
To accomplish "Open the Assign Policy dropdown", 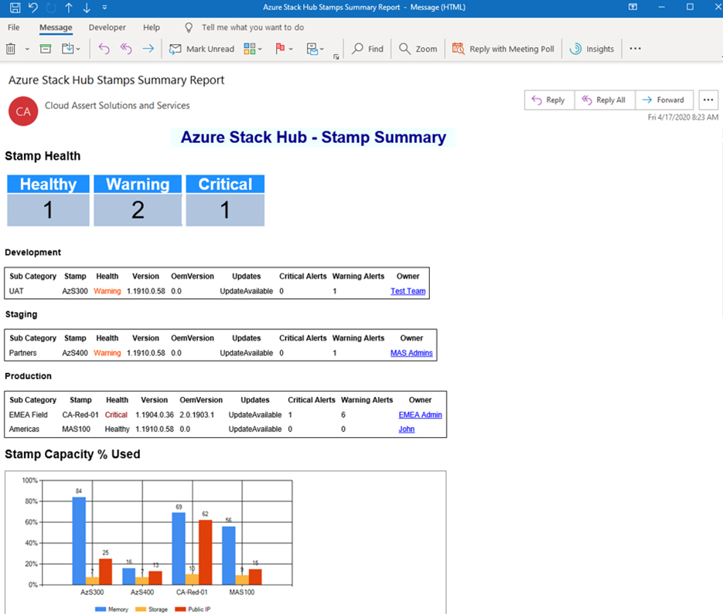I will pos(315,49).
